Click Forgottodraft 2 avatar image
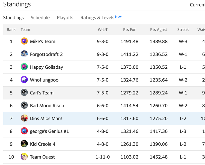Screen dimensions: 205x165 tap(24, 54)
